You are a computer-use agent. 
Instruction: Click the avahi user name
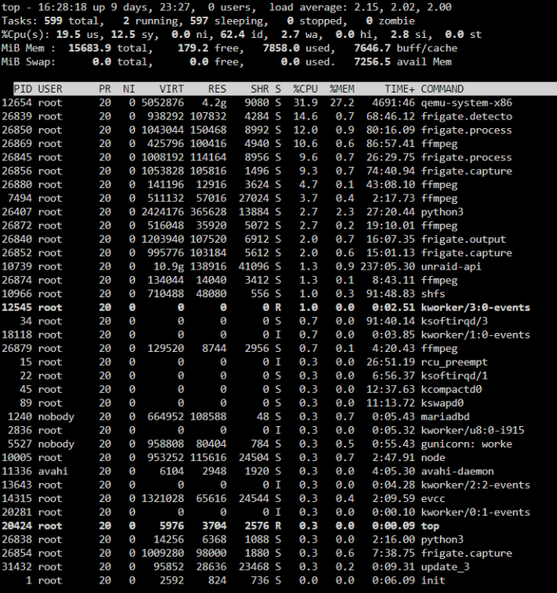(53, 471)
